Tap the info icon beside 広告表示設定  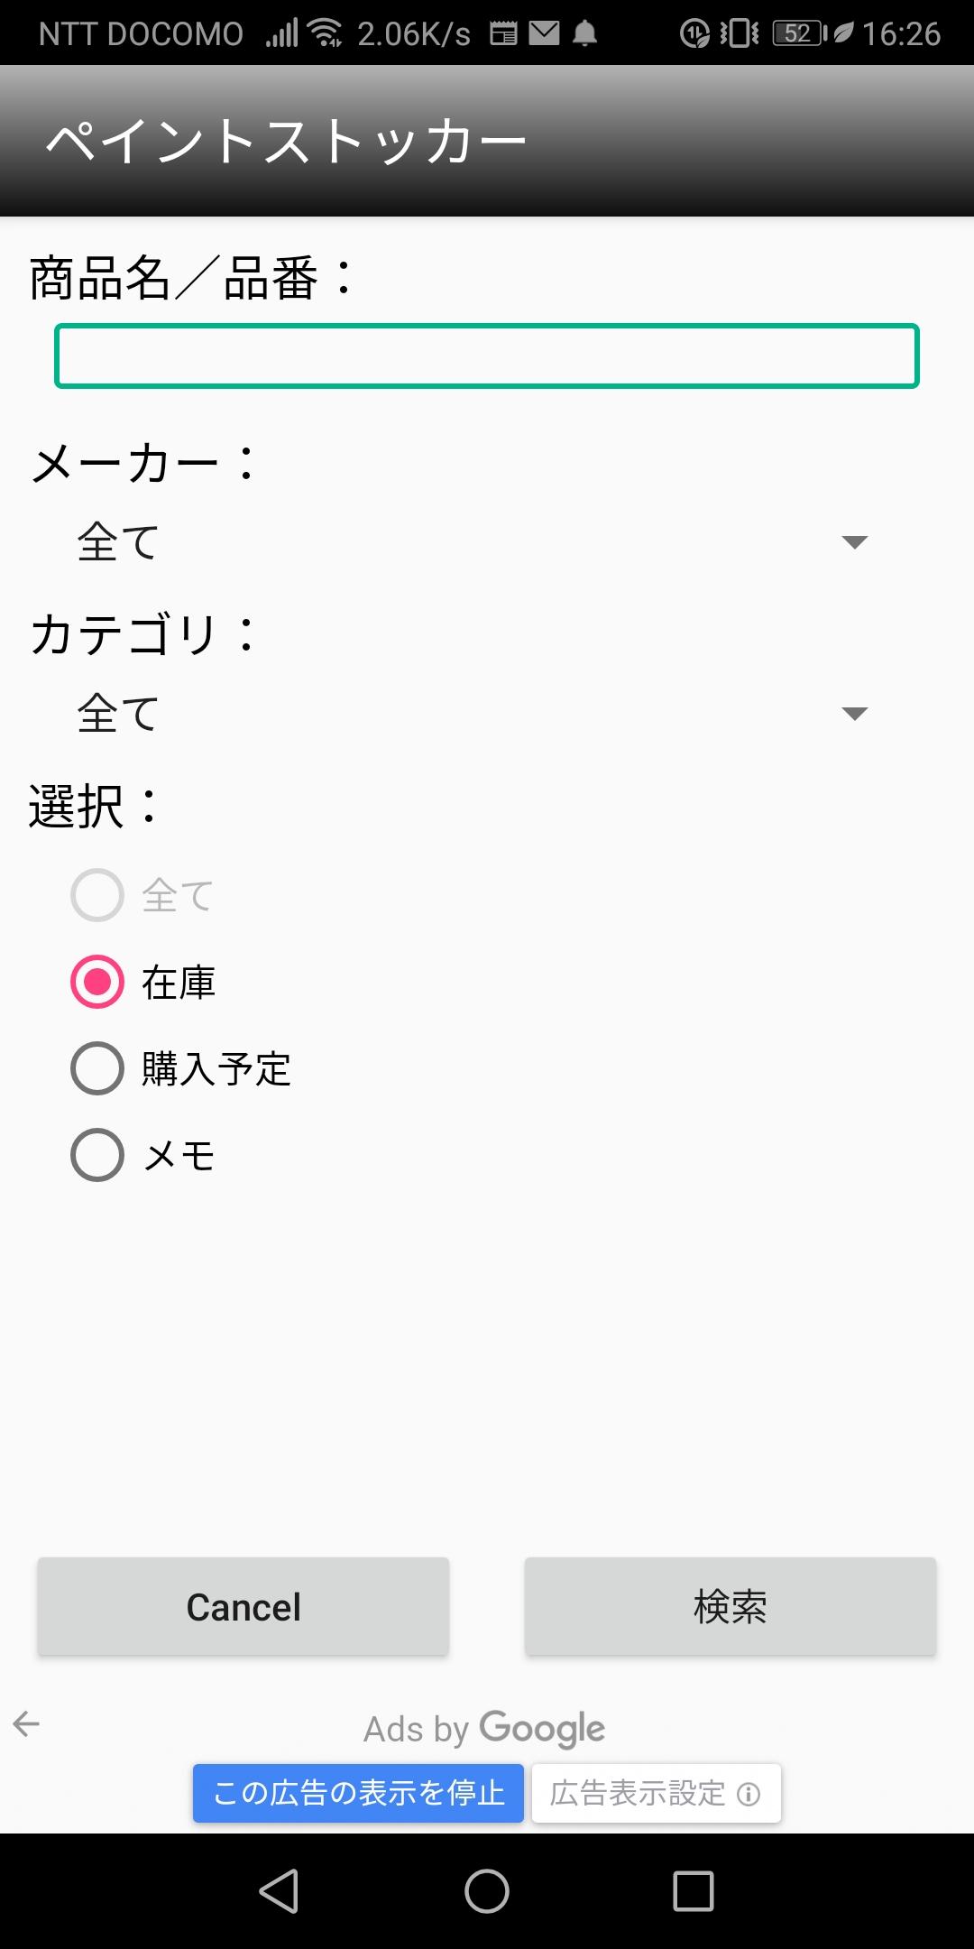(x=749, y=1794)
